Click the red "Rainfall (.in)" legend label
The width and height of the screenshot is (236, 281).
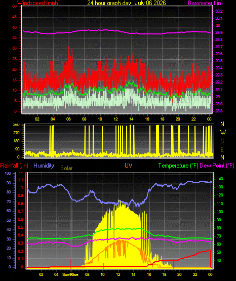pyautogui.click(x=14, y=166)
